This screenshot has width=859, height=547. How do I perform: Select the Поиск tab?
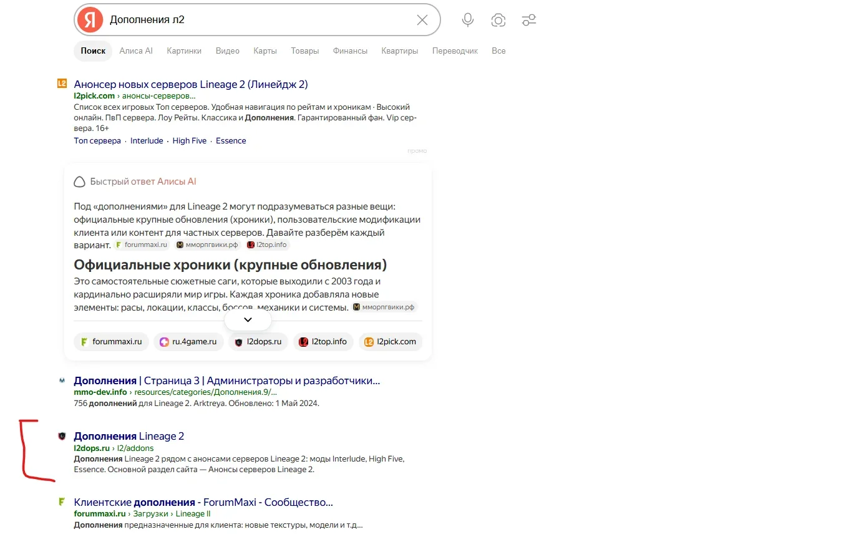point(93,51)
